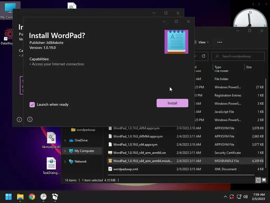Screen dimensions: 270x203
Task: Click the analog clock desktop widget
Action: pos(250,18)
